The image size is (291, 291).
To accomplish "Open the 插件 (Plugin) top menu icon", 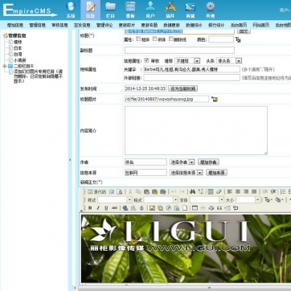I will pos(170,10).
